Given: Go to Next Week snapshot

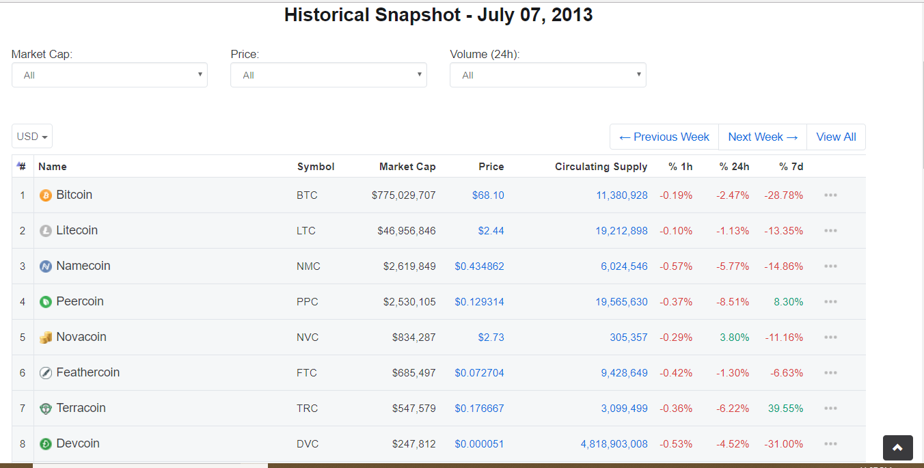Looking at the screenshot, I should tap(763, 137).
